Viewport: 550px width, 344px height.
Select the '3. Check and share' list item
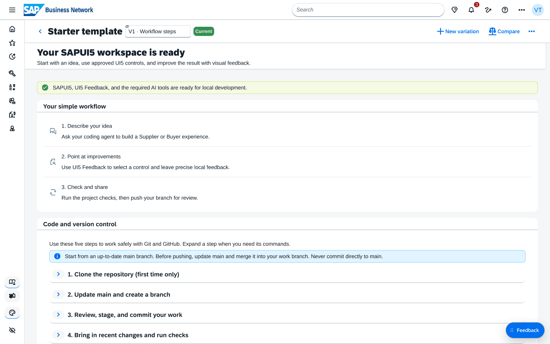287,193
